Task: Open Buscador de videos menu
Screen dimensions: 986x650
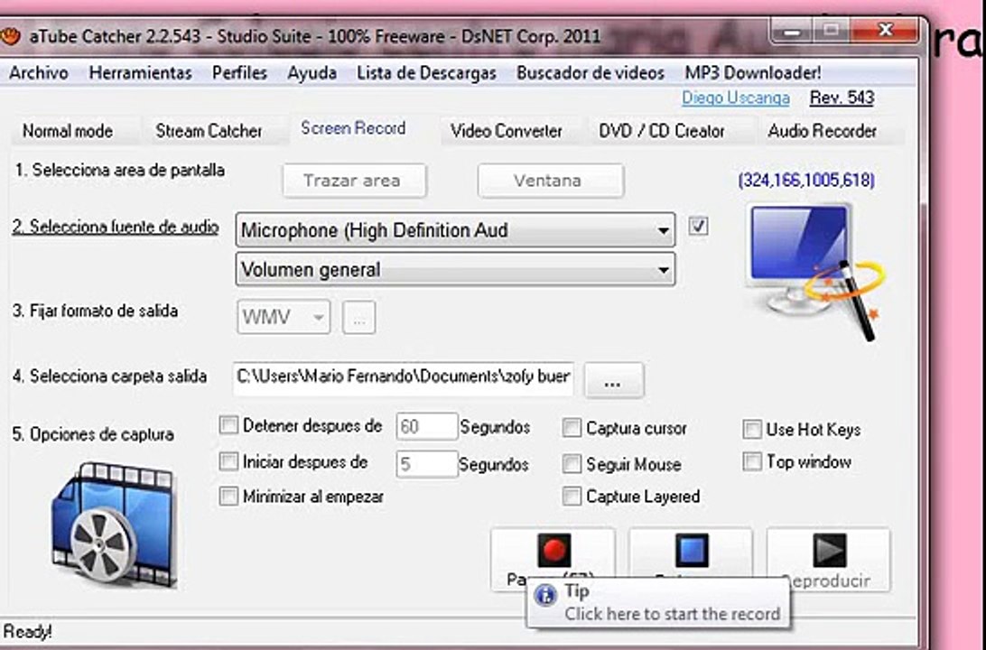Action: (591, 73)
